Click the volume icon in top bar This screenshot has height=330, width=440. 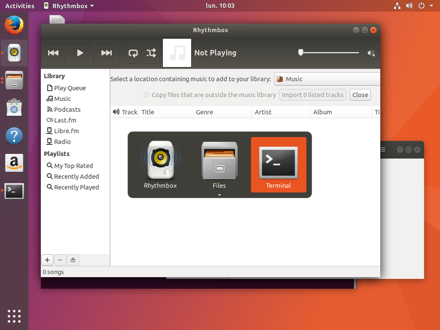pyautogui.click(x=409, y=6)
